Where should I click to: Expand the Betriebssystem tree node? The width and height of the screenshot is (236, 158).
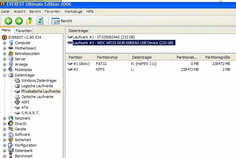(x=4, y=54)
